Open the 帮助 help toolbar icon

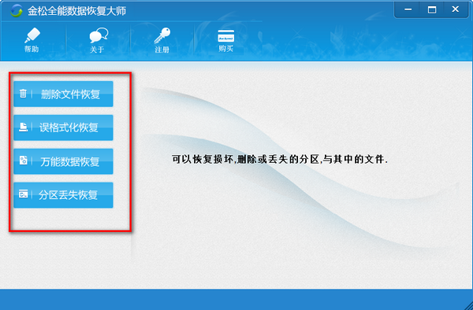[32, 39]
